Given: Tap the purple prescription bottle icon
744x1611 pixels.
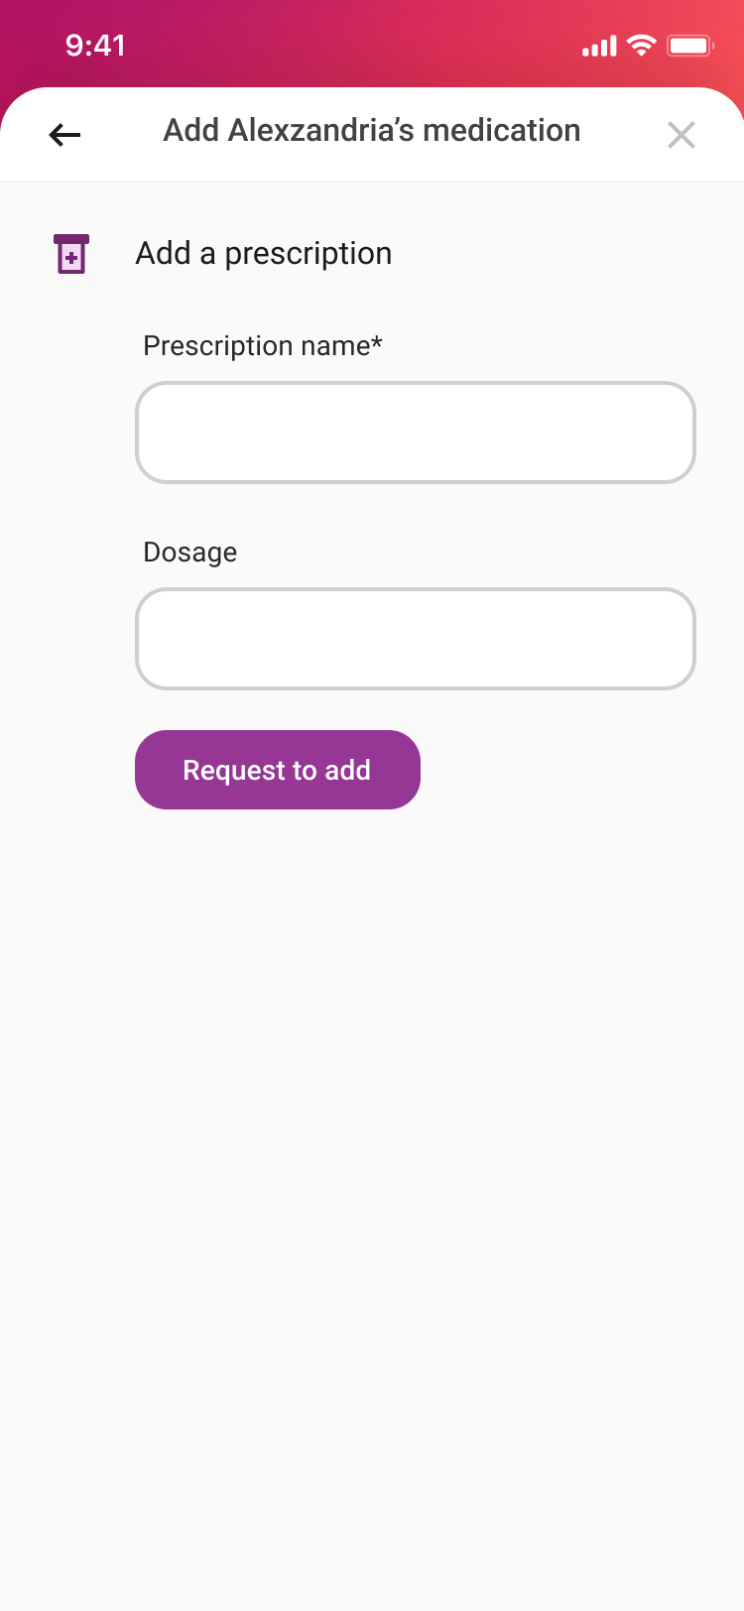Looking at the screenshot, I should click(71, 254).
